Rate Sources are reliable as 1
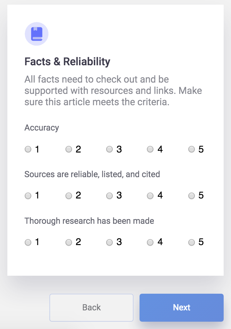This screenshot has width=231, height=329. 28,196
